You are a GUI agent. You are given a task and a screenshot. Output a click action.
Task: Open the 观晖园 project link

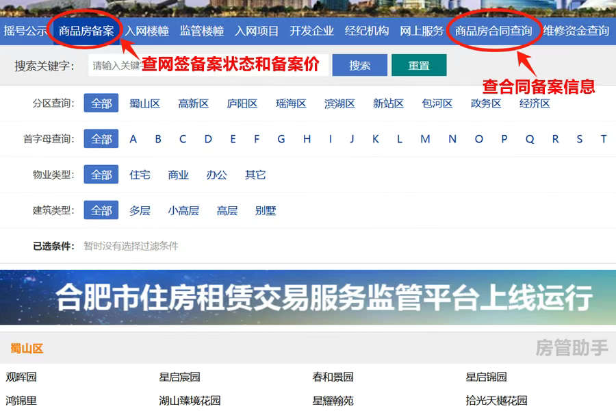21,377
